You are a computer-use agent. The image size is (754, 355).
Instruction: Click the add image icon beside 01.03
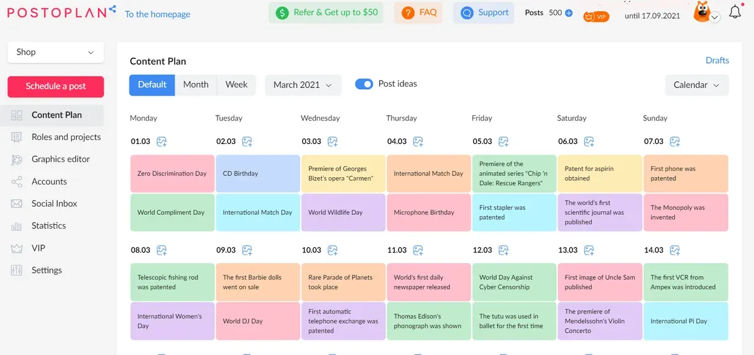tap(162, 141)
